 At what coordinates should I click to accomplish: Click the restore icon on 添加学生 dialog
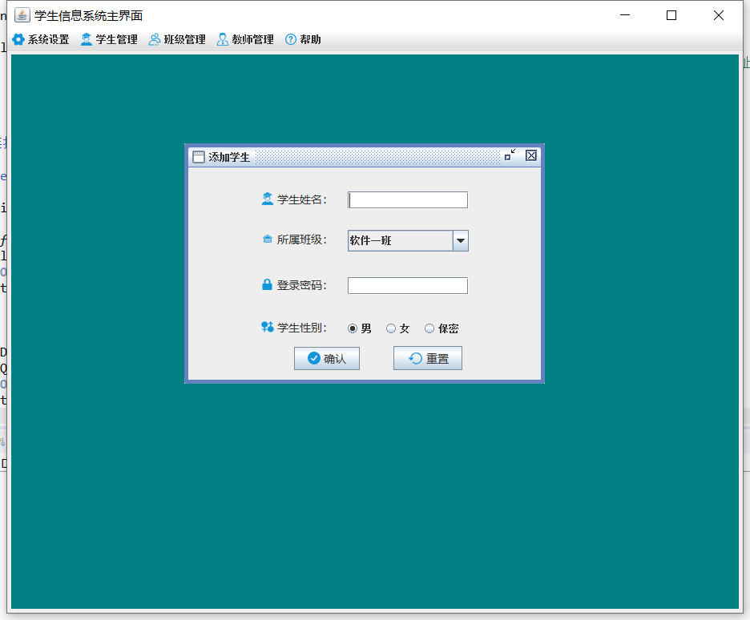pos(510,155)
